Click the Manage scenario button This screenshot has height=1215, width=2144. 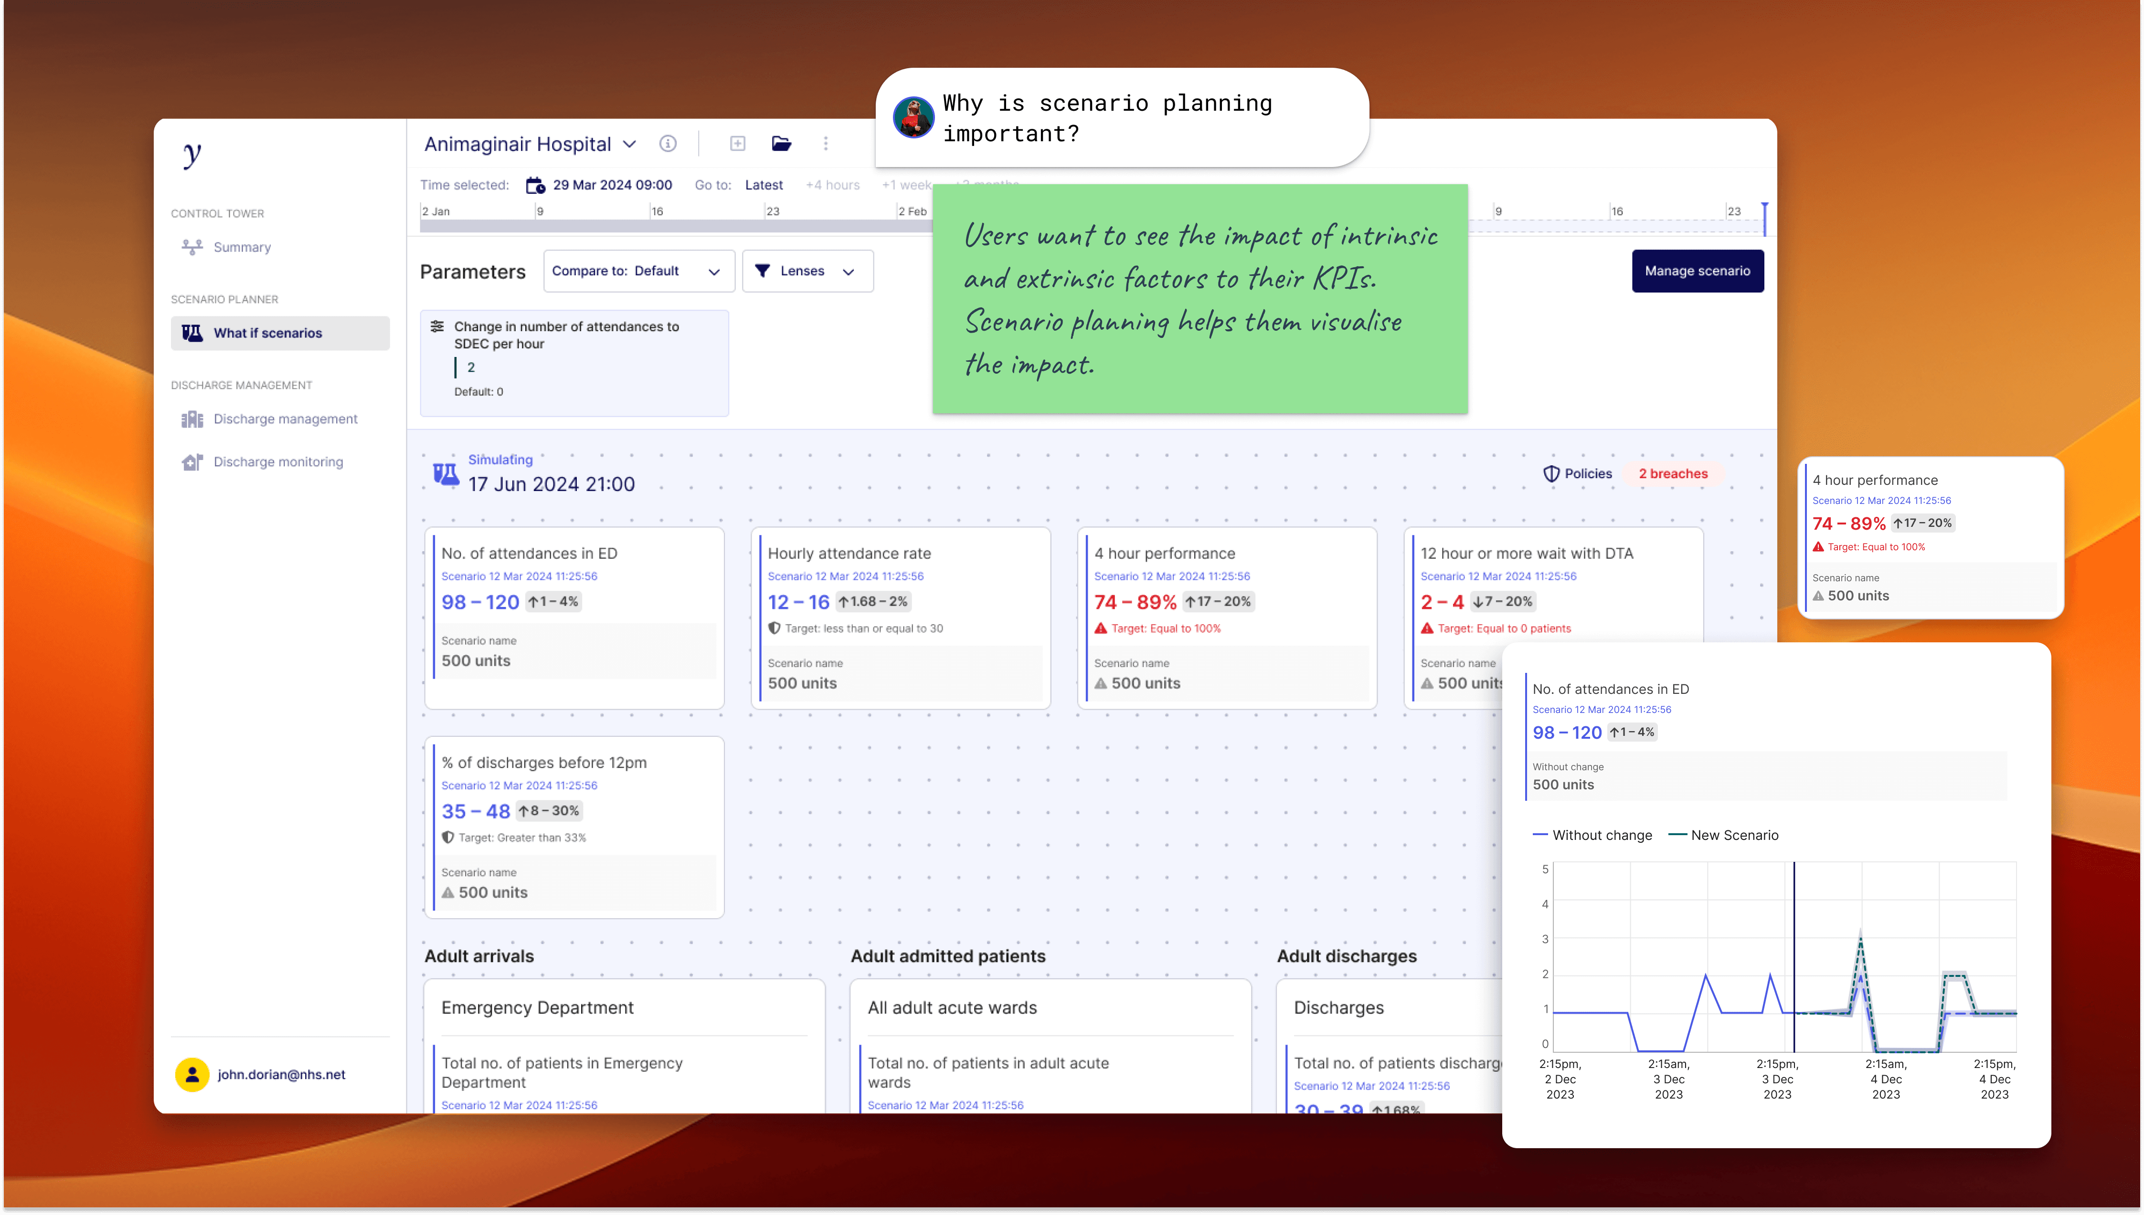[x=1698, y=271]
